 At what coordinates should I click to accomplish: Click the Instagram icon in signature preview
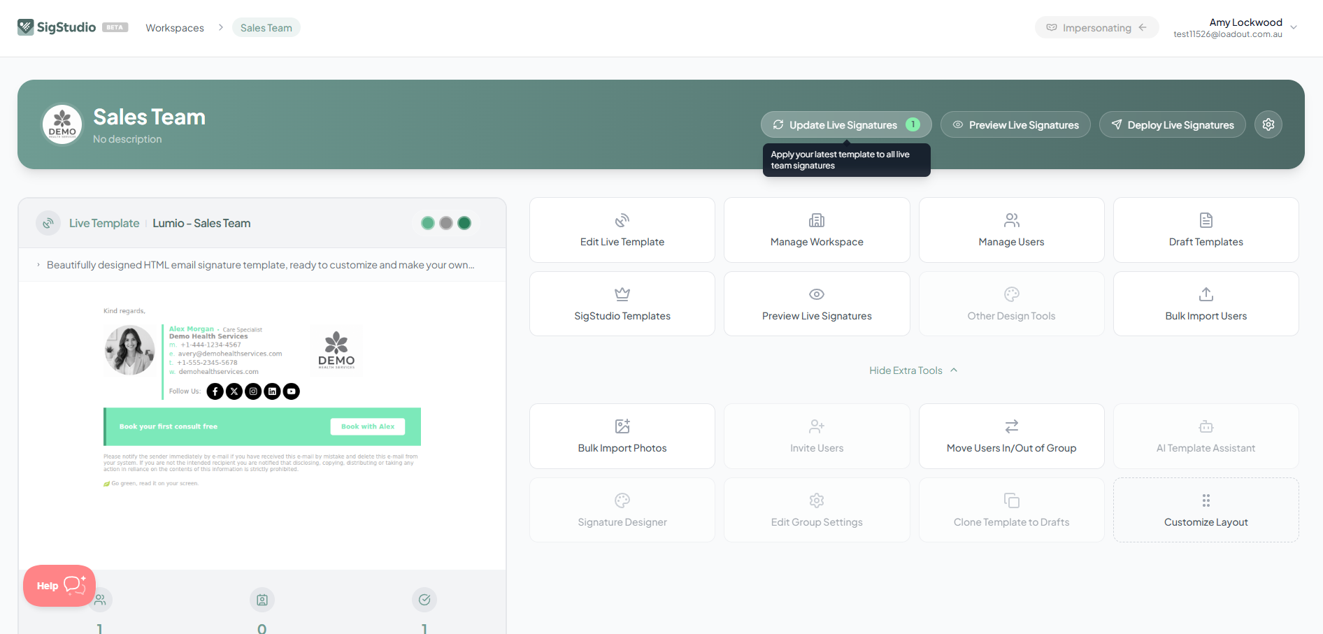(253, 391)
